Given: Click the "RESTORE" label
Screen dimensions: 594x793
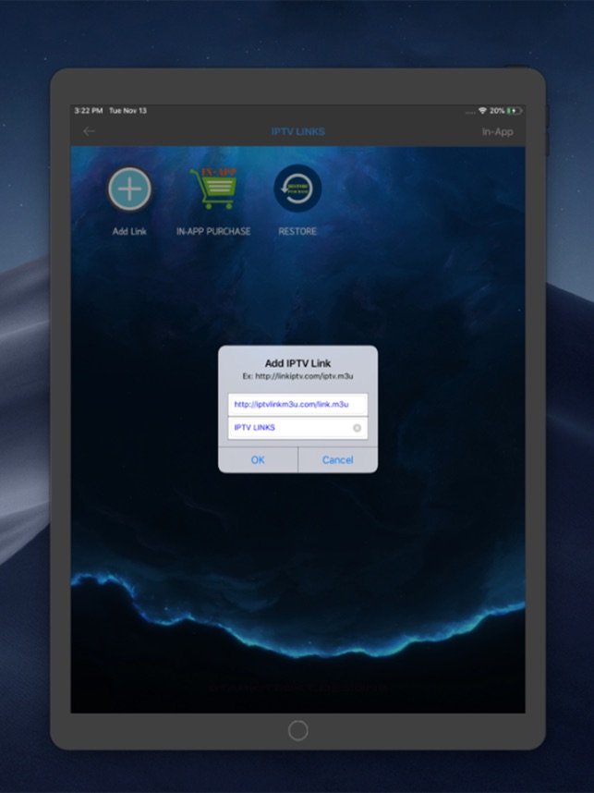Looking at the screenshot, I should point(297,231).
